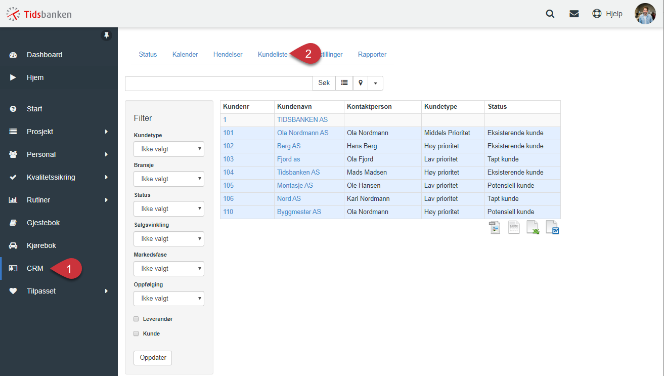This screenshot has width=664, height=376.
Task: Open the search options caret dropdown
Action: coord(375,83)
